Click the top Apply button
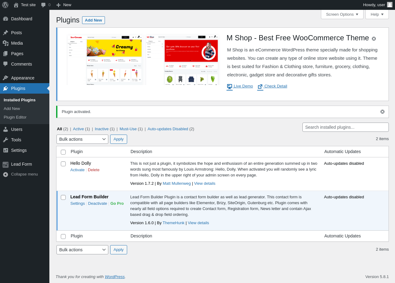 coord(118,139)
